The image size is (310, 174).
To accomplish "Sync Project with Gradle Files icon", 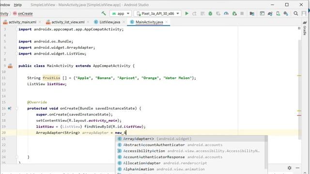I will tap(270, 14).
